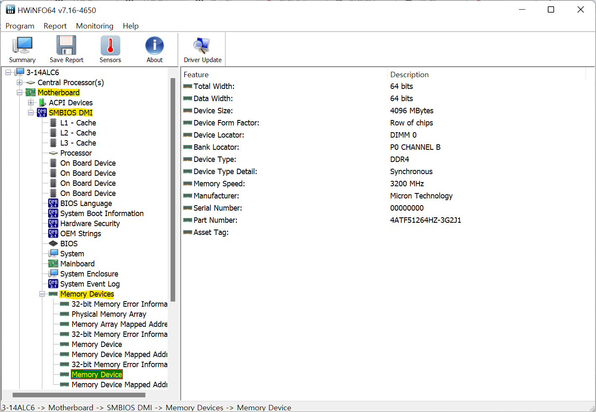Screen dimensions: 596x412
Task: Click the chip icon next to L1 - Cache
Action: point(53,123)
